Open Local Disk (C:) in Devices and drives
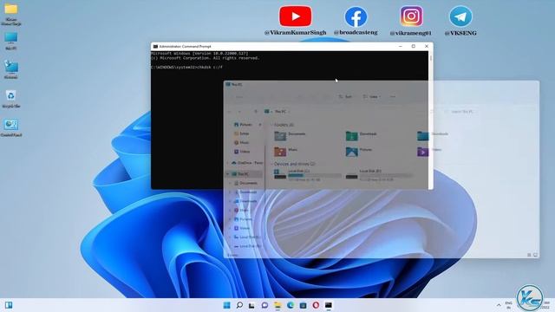This screenshot has width=555, height=312. (x=307, y=175)
